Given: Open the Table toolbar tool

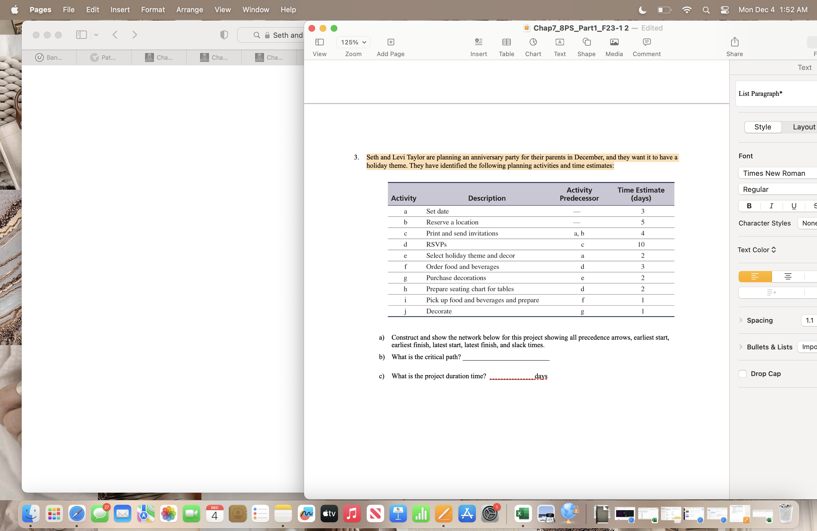Looking at the screenshot, I should (x=506, y=42).
